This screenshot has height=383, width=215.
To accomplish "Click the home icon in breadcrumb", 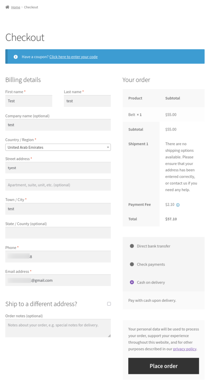I will (7, 7).
